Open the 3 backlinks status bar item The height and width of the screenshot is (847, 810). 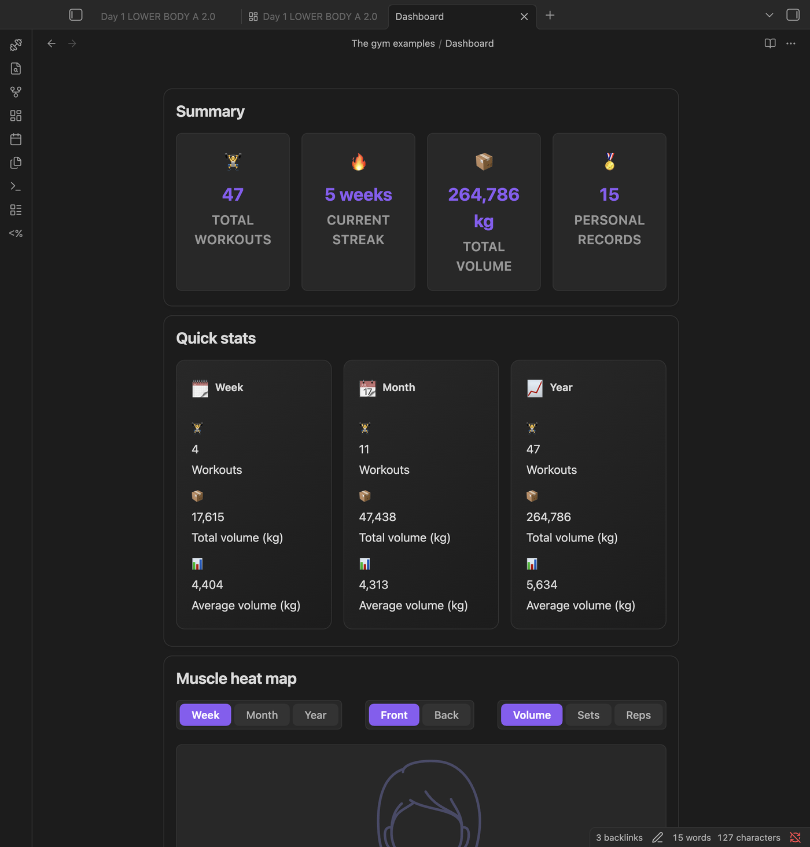click(x=619, y=837)
